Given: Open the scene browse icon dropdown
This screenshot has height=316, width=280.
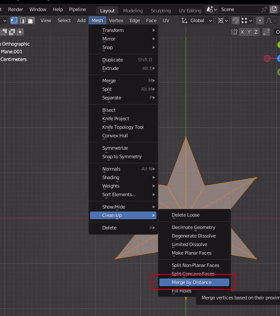Looking at the screenshot, I should point(211,9).
